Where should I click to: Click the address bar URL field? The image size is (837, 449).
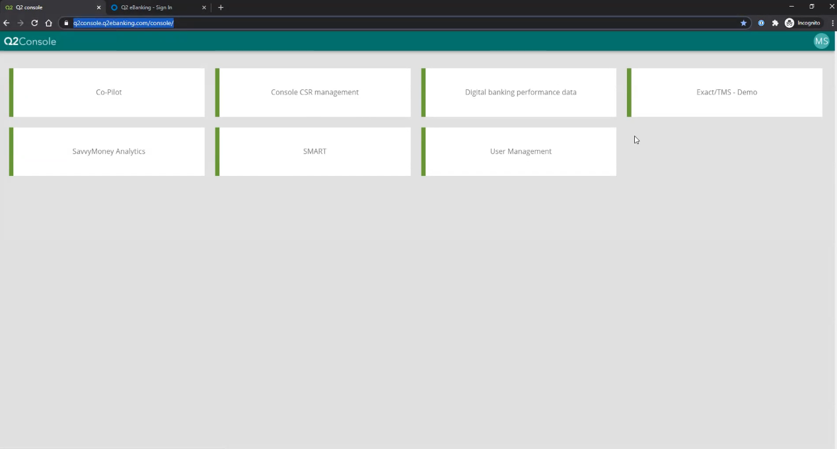(x=396, y=23)
